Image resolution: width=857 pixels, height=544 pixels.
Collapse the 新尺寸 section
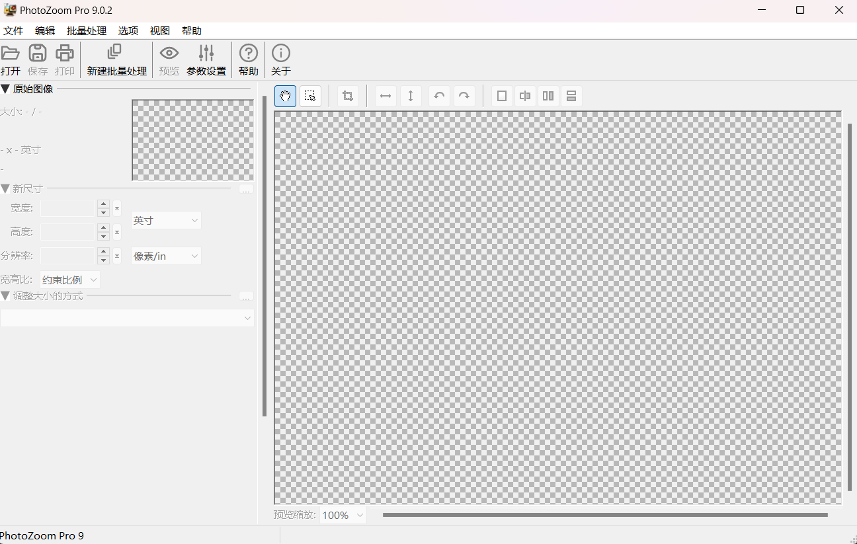click(5, 189)
